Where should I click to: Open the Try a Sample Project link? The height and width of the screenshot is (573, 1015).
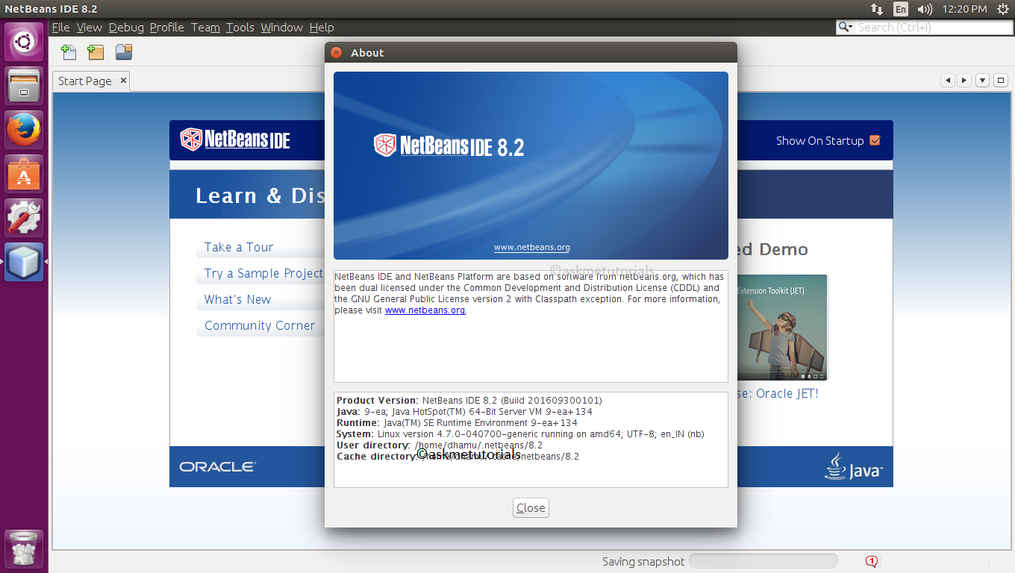[263, 273]
